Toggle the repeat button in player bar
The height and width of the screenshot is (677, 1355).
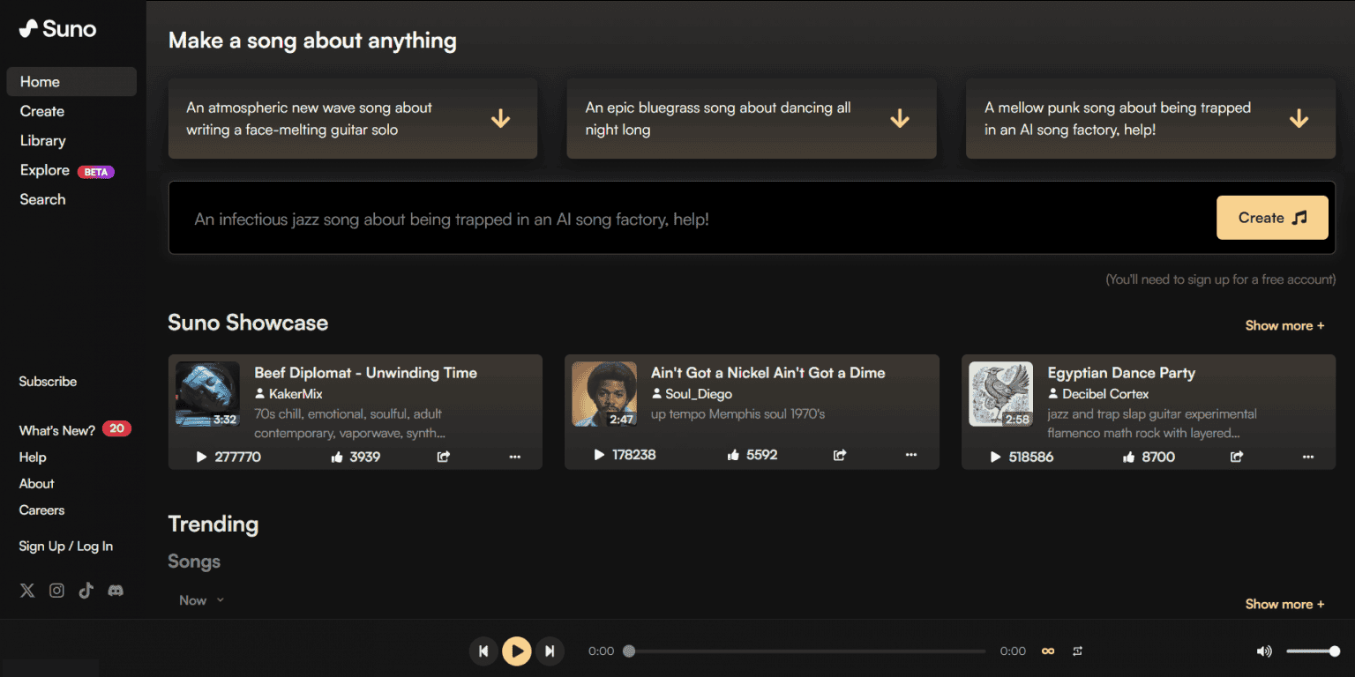(x=1077, y=651)
